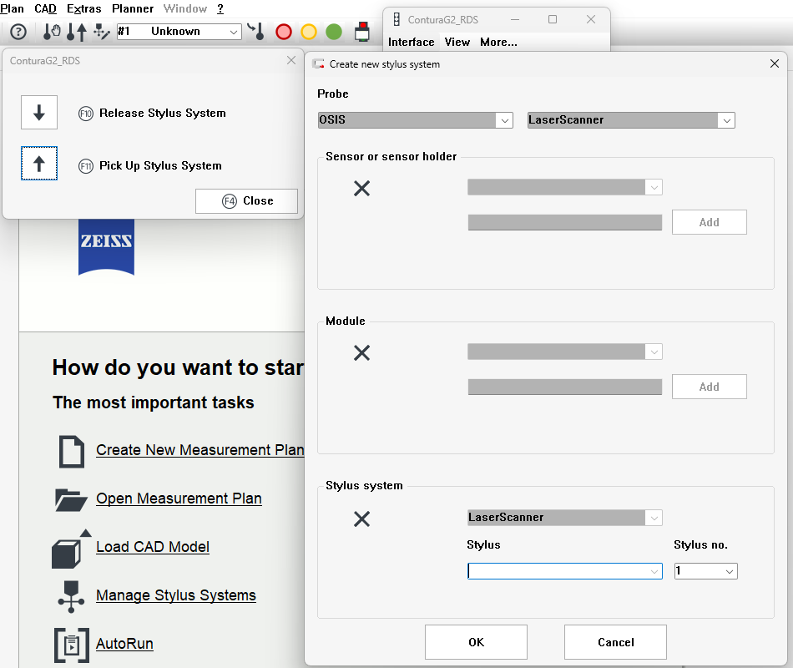Viewport: 793px width, 668px height.
Task: Click the stylus with up arrow icon
Action: coord(77,32)
